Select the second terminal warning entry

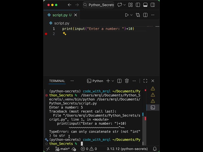click(x=153, y=95)
